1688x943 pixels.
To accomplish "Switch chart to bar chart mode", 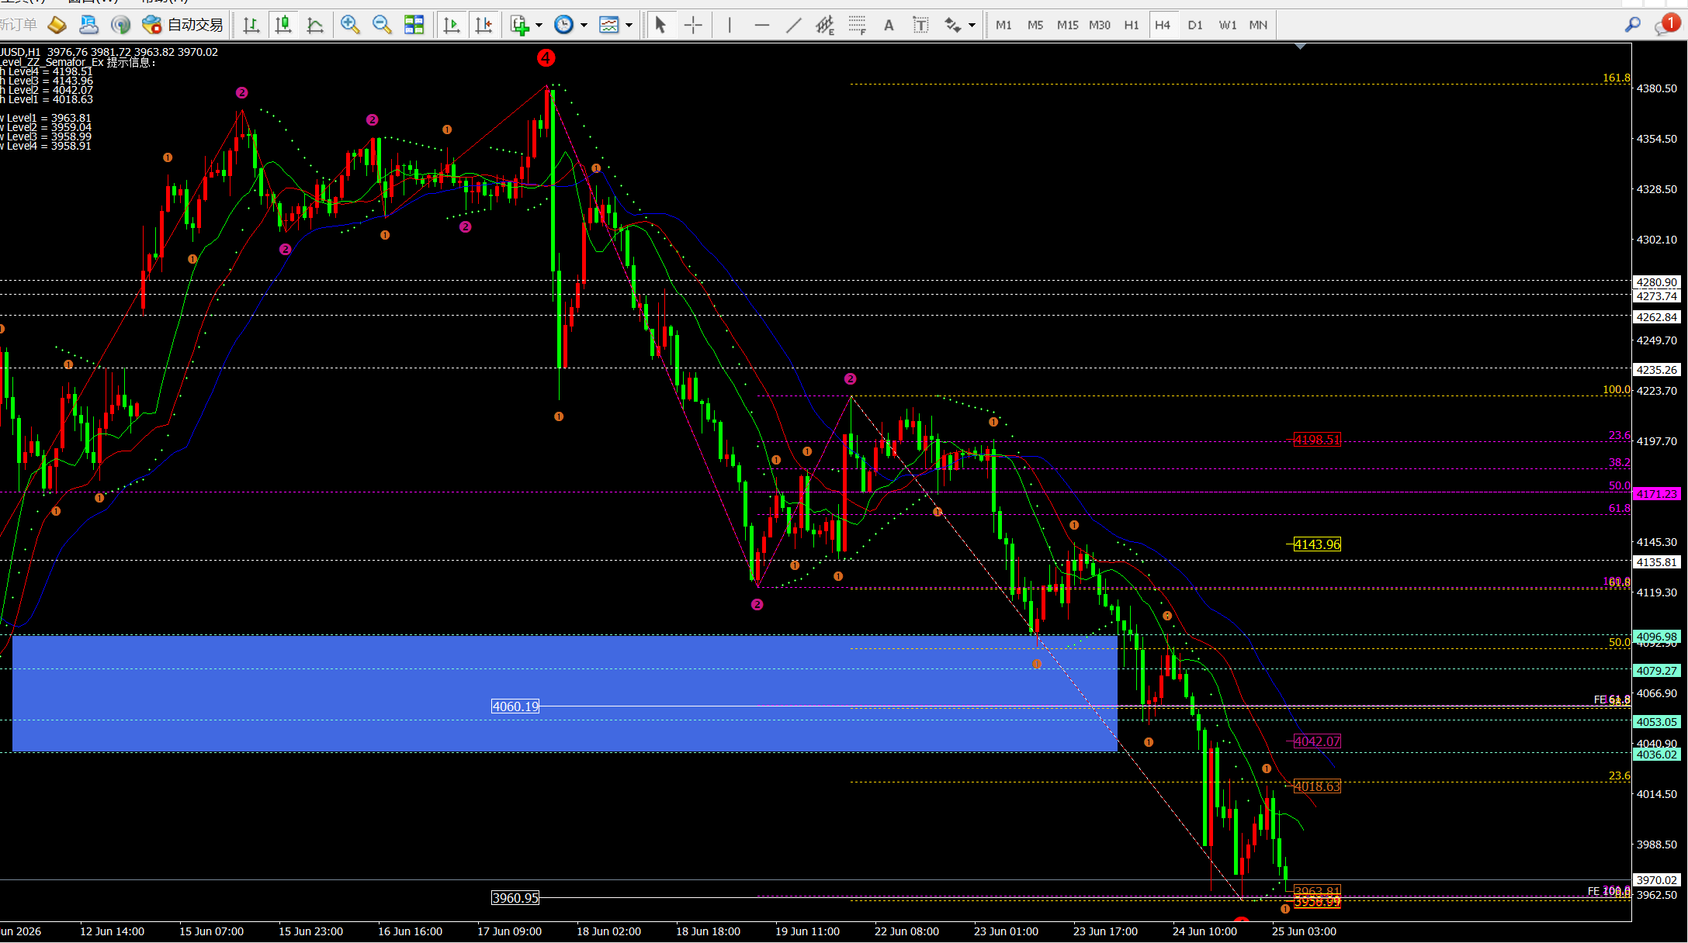I will [251, 26].
